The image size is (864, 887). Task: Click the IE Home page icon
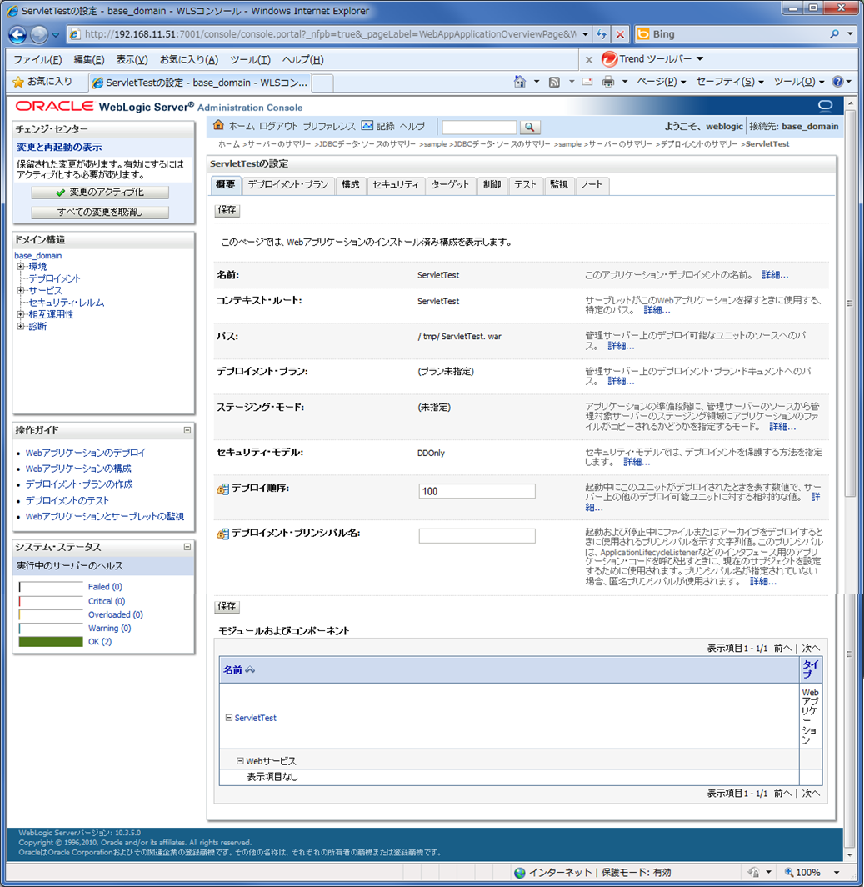520,82
